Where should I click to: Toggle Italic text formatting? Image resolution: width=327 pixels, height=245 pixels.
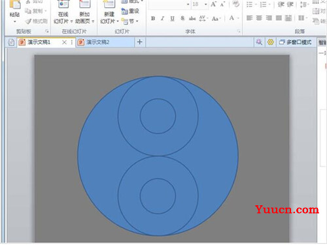click(162, 18)
